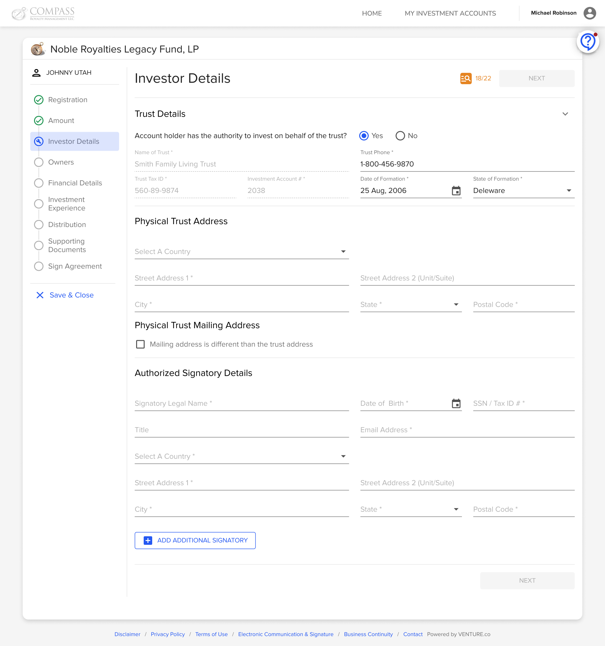Click the 18/22 progress counter
Image resolution: width=605 pixels, height=646 pixels.
(483, 78)
